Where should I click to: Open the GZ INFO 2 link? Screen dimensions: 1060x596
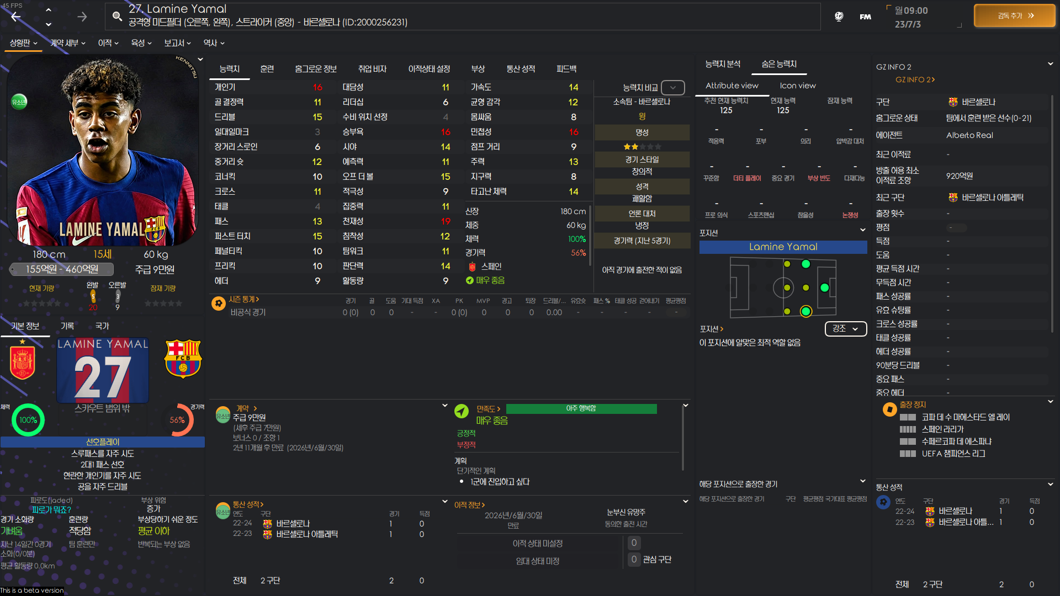pyautogui.click(x=915, y=79)
